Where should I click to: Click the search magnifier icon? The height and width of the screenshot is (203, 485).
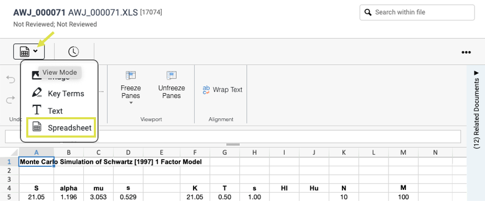(x=368, y=13)
